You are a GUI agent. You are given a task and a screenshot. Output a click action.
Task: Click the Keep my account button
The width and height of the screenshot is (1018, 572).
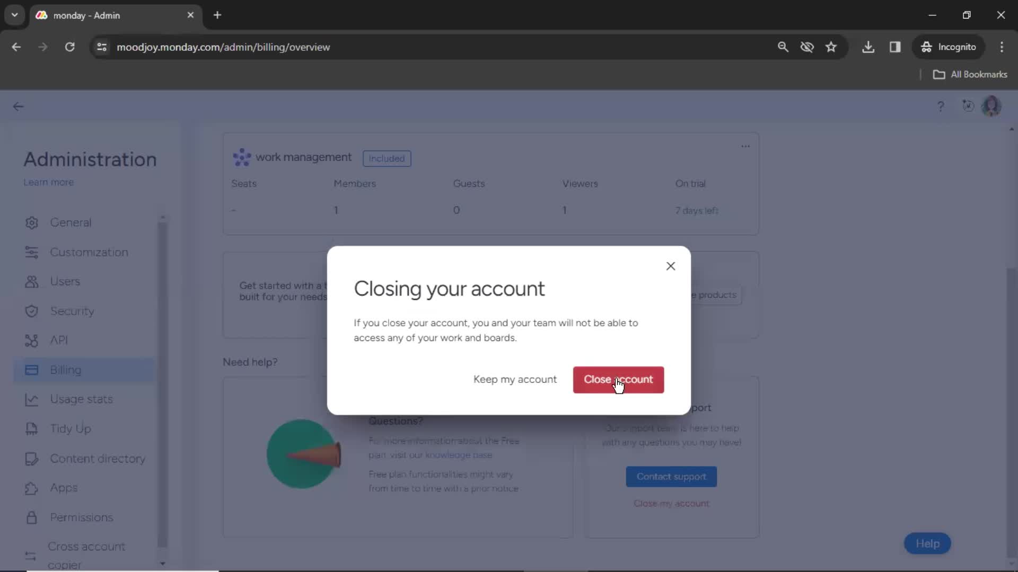coord(515,379)
